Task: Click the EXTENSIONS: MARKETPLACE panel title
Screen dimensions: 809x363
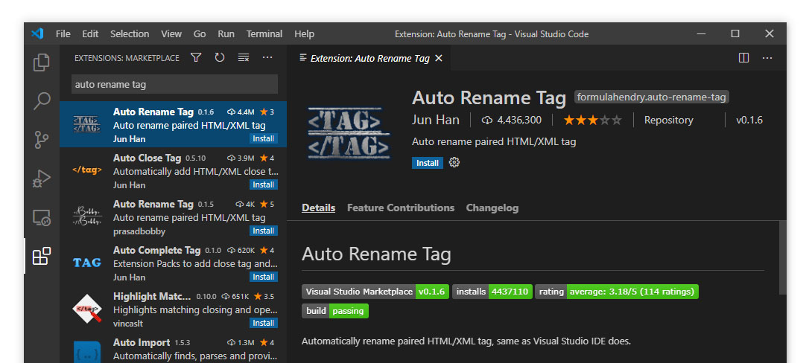Action: click(x=127, y=58)
